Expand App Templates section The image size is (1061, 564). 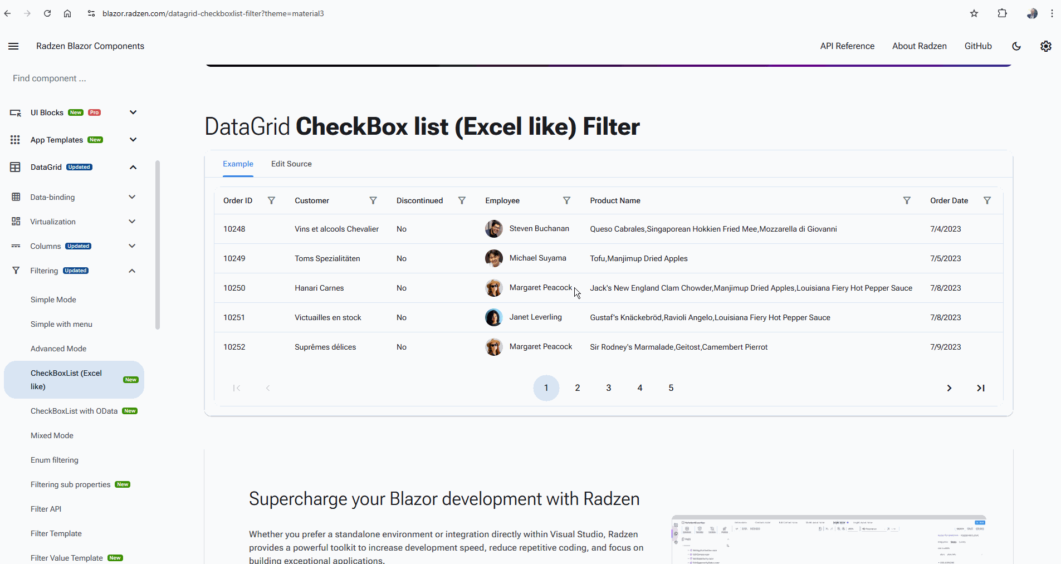(133, 140)
